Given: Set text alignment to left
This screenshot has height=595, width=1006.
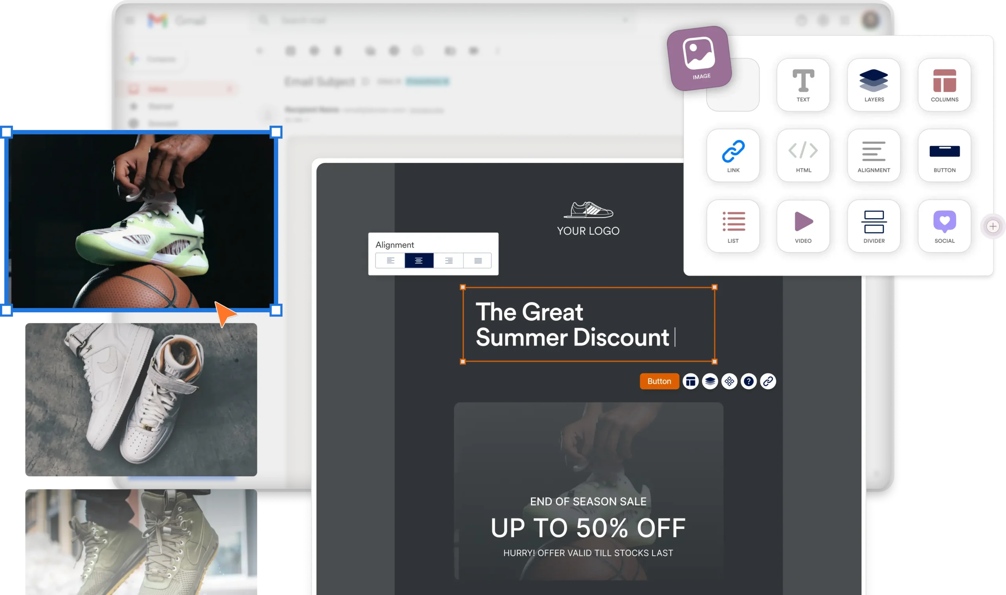Looking at the screenshot, I should [390, 261].
